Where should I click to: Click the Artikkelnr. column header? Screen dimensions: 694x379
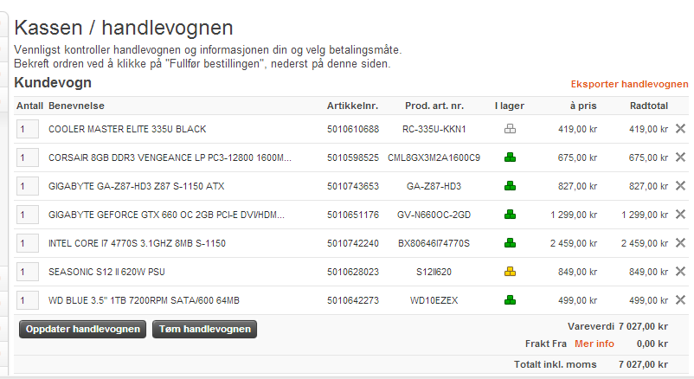(x=352, y=106)
